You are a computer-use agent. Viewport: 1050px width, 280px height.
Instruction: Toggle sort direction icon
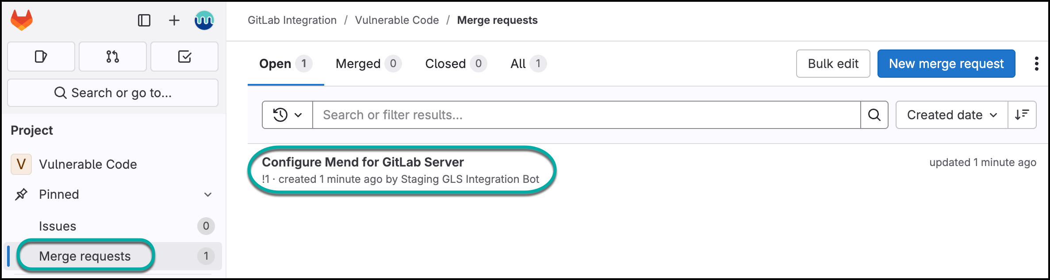[x=1022, y=115]
